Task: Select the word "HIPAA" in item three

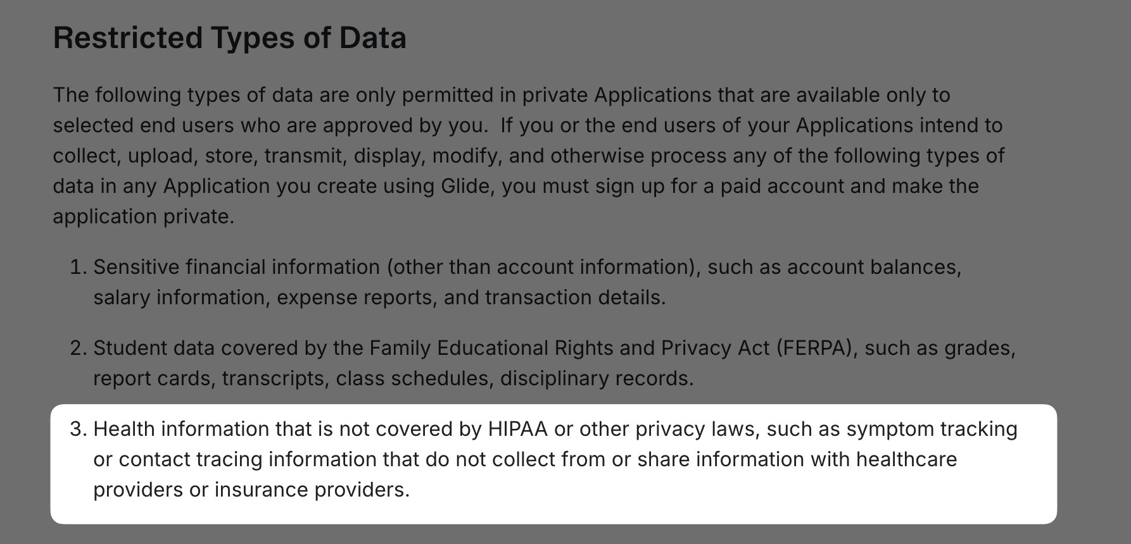Action: (517, 429)
